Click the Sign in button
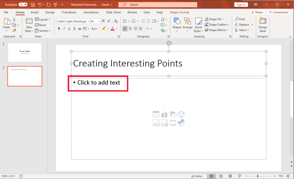294x179 pixels. [x=241, y=5]
